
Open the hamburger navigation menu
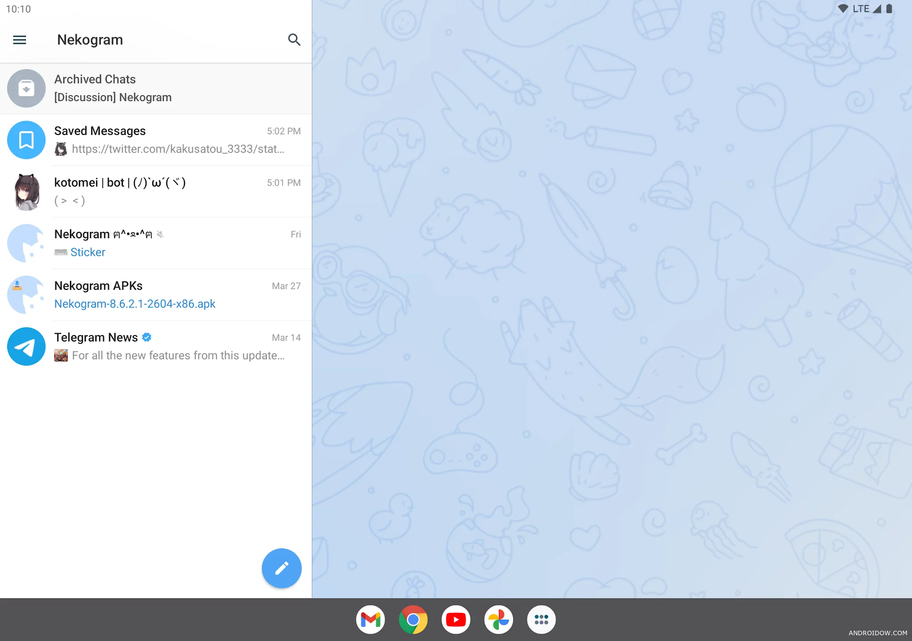pos(20,40)
